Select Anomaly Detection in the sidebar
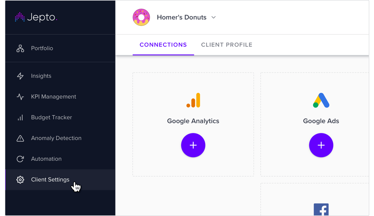Screen dimensions: 374x216 60,138
